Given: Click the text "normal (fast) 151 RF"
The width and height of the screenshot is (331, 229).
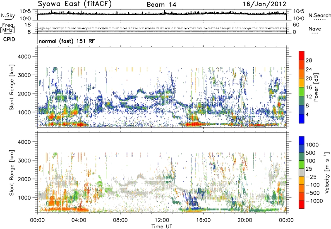Looking at the screenshot, I should coord(67,41).
